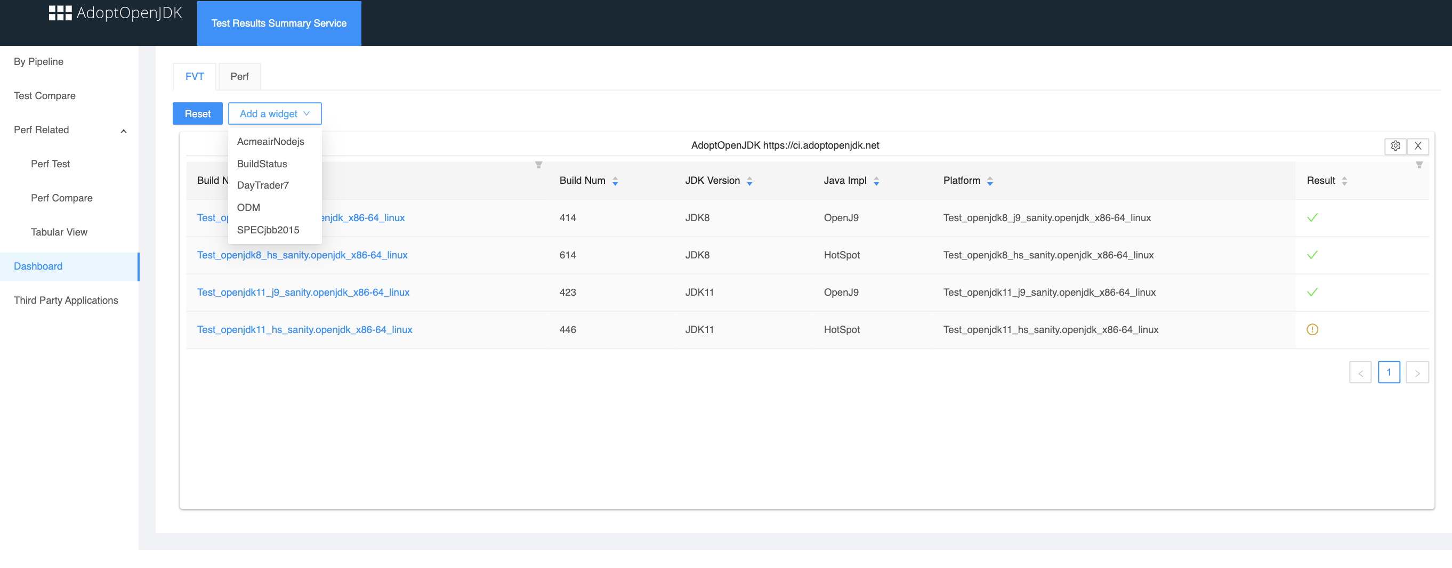This screenshot has height=568, width=1452.
Task: Click the AdoptOpenJDK brand text
Action: (x=129, y=13)
